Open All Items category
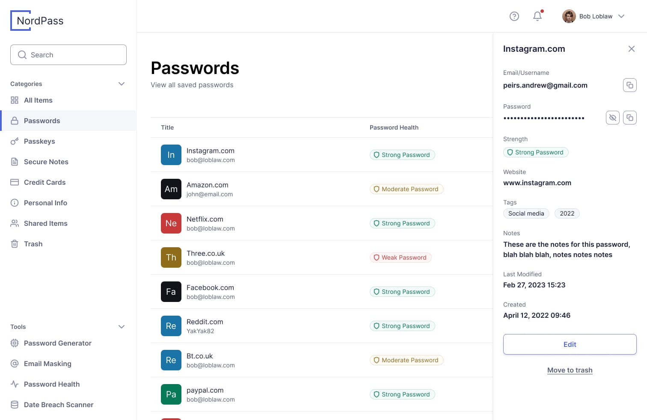The image size is (647, 420). tap(68, 100)
